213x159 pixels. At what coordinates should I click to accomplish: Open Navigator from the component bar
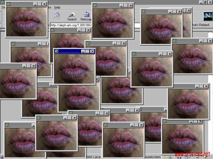click(169, 157)
